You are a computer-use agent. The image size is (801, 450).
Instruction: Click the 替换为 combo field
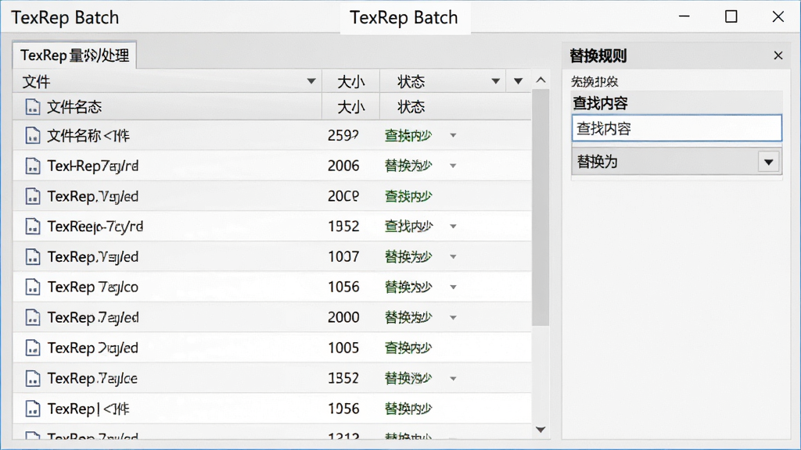coord(677,162)
